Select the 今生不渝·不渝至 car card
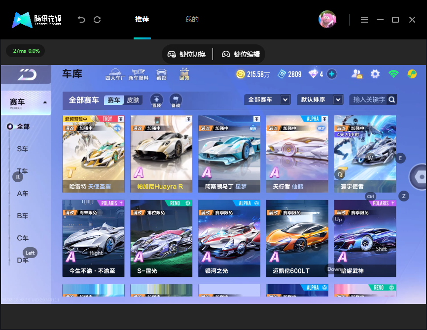 93,238
